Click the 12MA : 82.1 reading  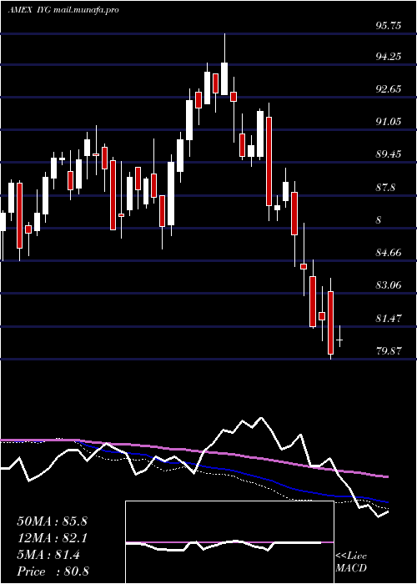click(52, 538)
